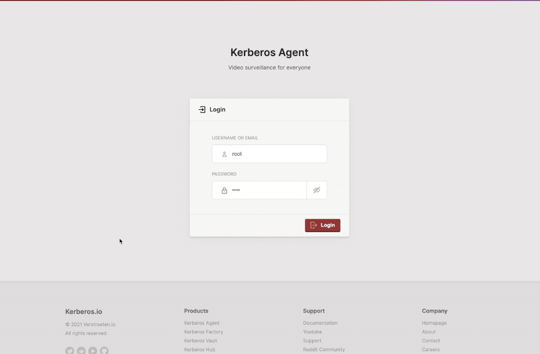Click the exit arrow icon on the Login button
This screenshot has height=354, width=540.
(x=315, y=225)
